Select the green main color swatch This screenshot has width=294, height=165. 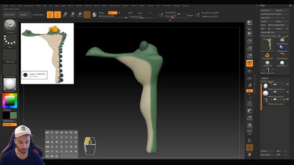click(x=13, y=115)
